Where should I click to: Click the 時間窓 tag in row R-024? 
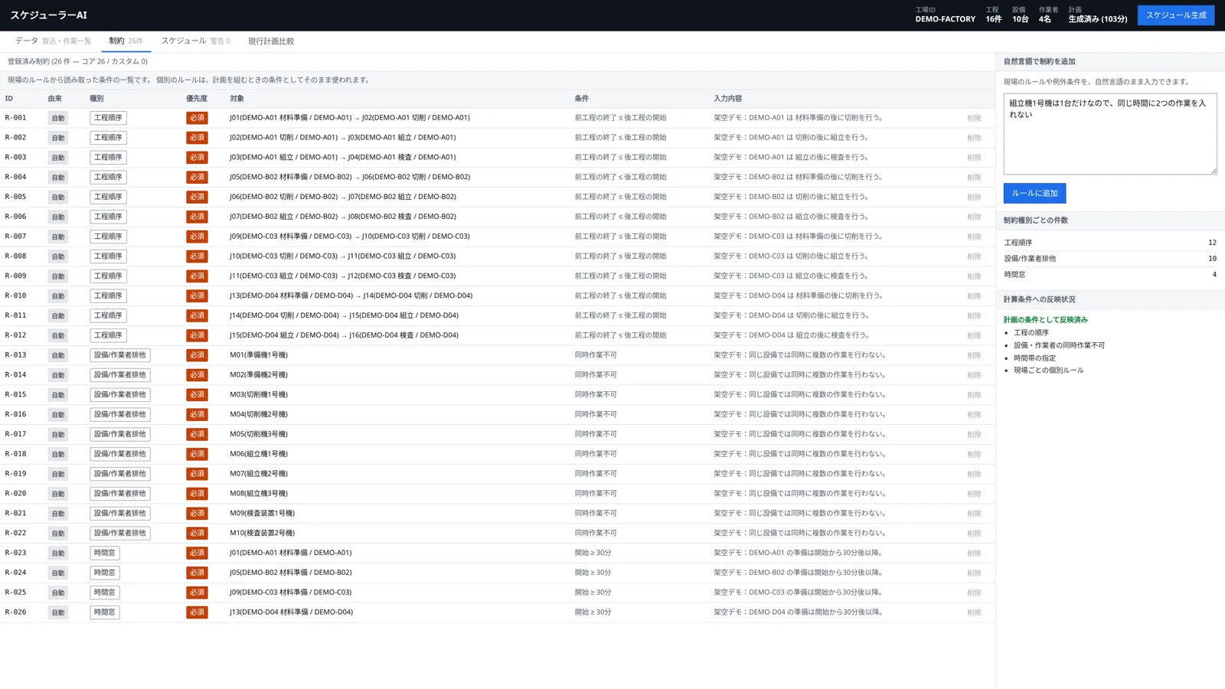coord(104,573)
